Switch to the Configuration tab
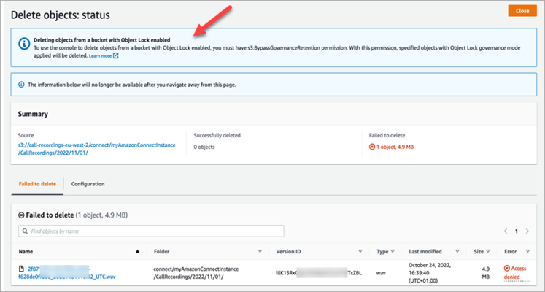Viewport: 545px width, 292px height. (88, 183)
